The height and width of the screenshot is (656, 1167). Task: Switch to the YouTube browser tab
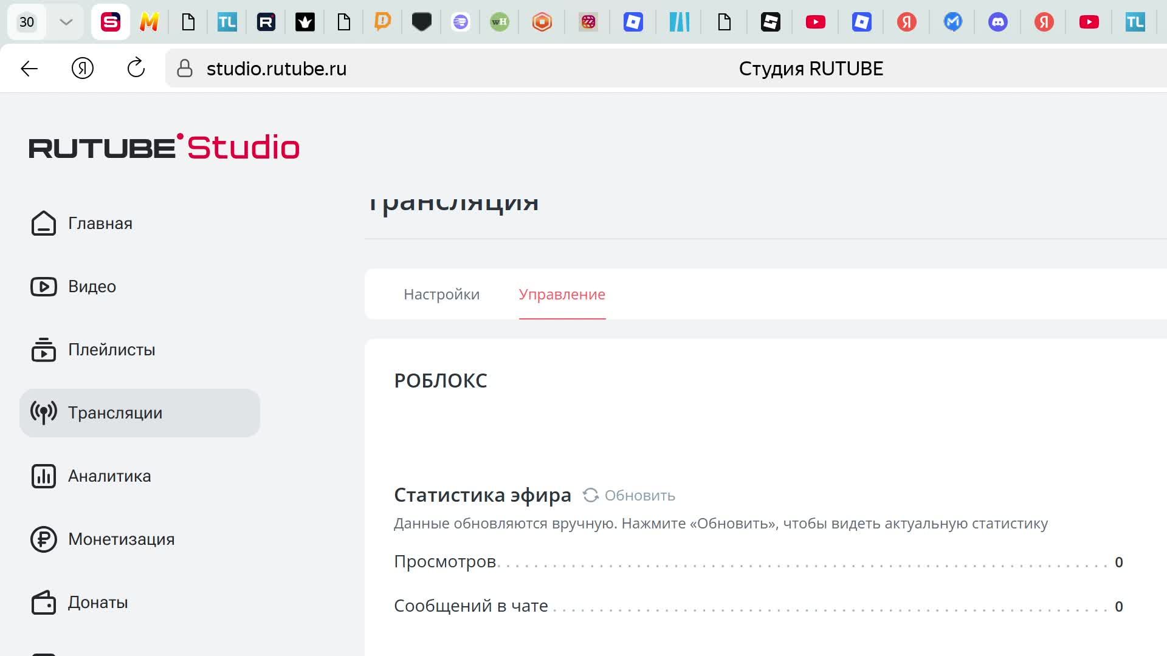(x=815, y=22)
